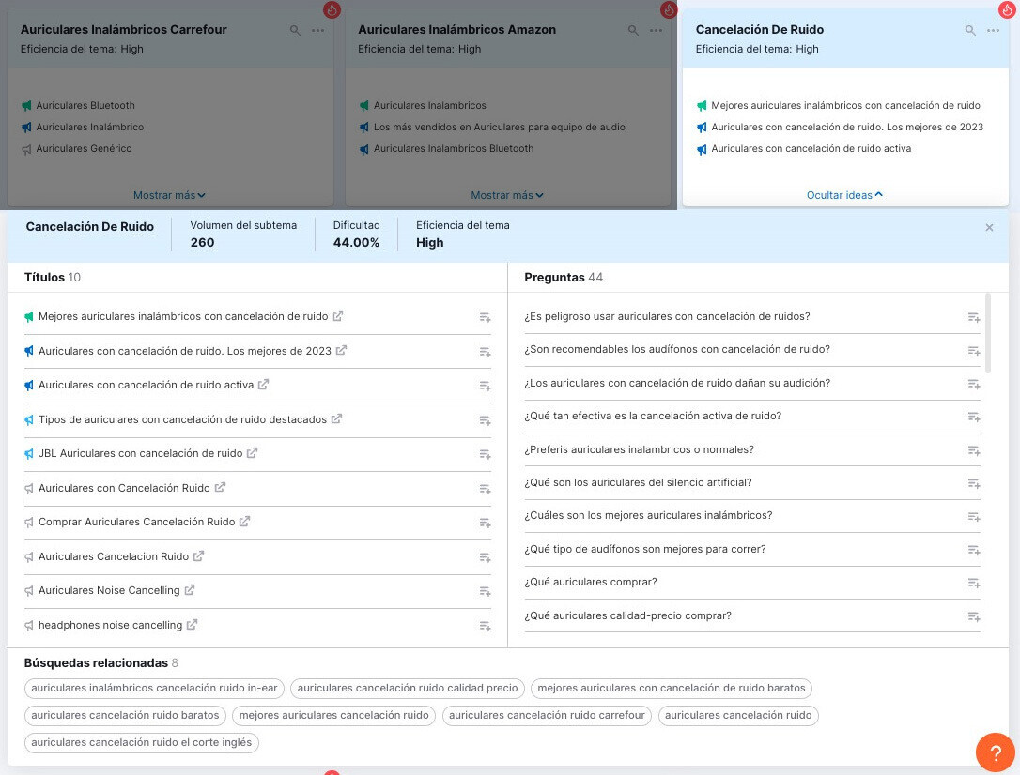Screen dimensions: 1020x775
Task: Open the orange help question mark button
Action: pos(995,752)
